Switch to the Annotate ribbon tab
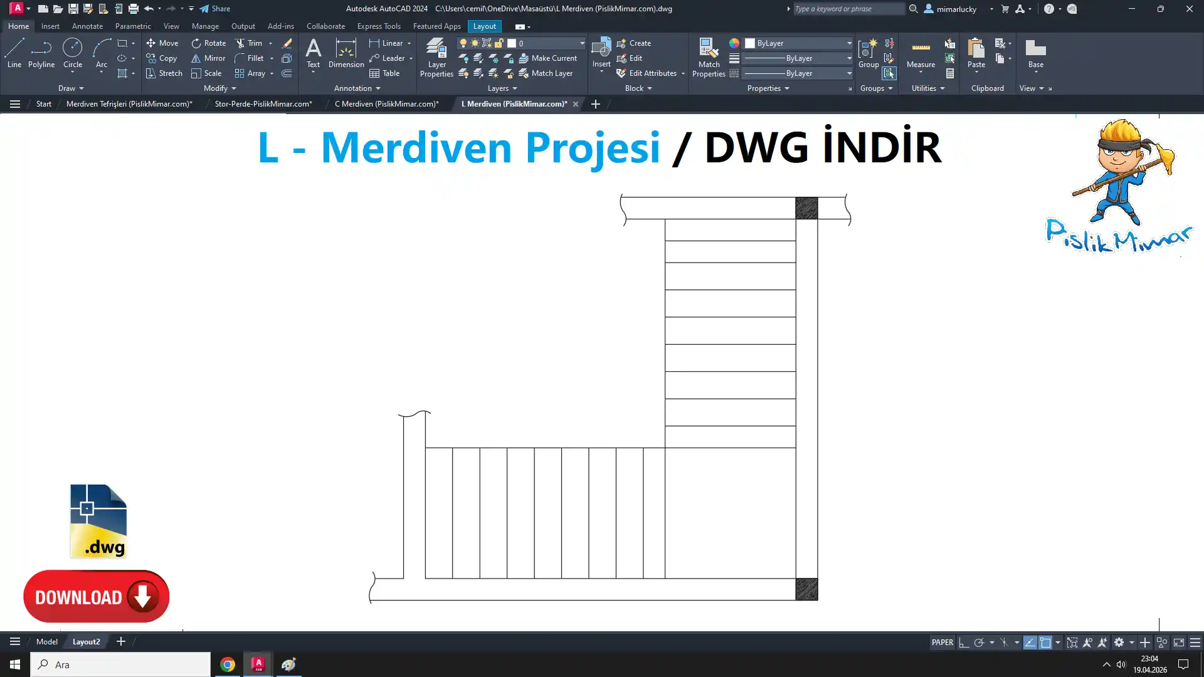 [87, 26]
